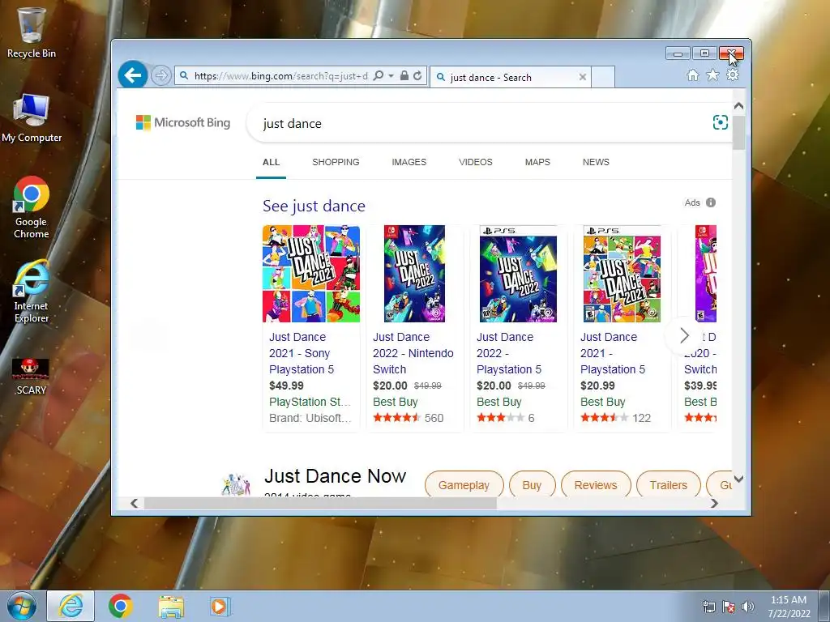830x622 pixels.
Task: Select the Reviews pill button
Action: [x=596, y=484]
